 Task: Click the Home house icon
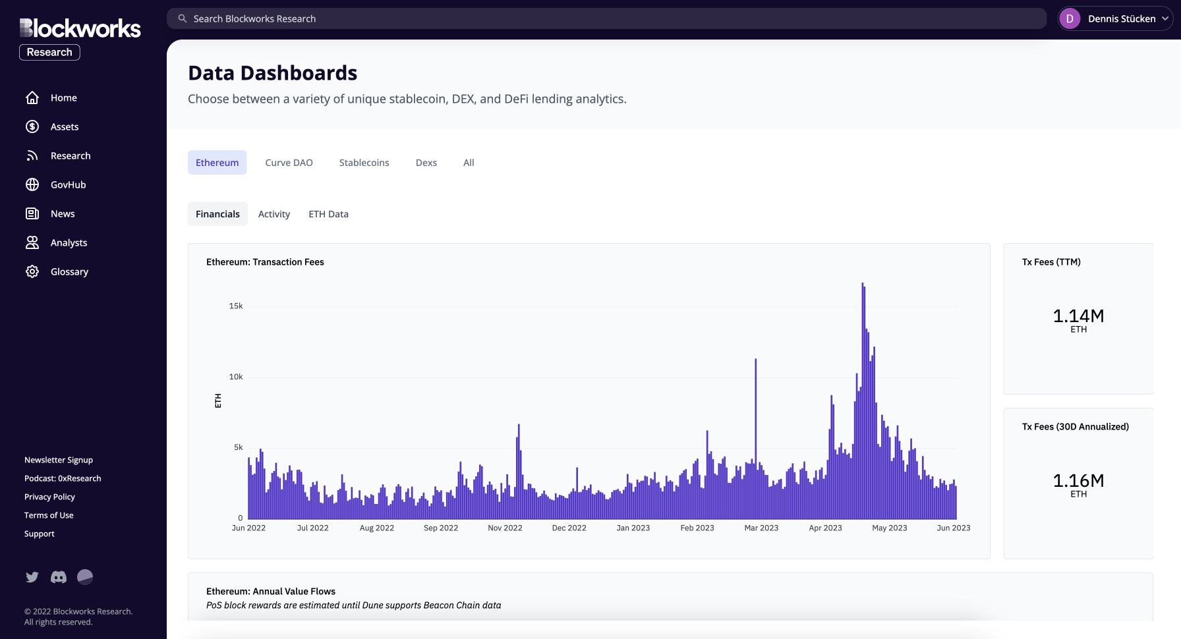(32, 97)
